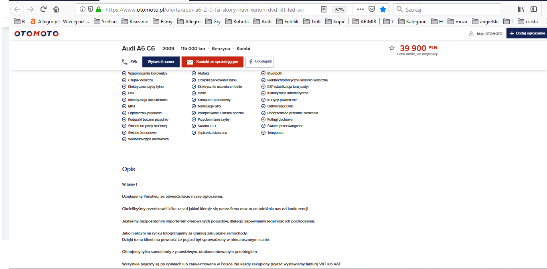Click checkmark icon beside Czujnik deszczu

[124, 80]
